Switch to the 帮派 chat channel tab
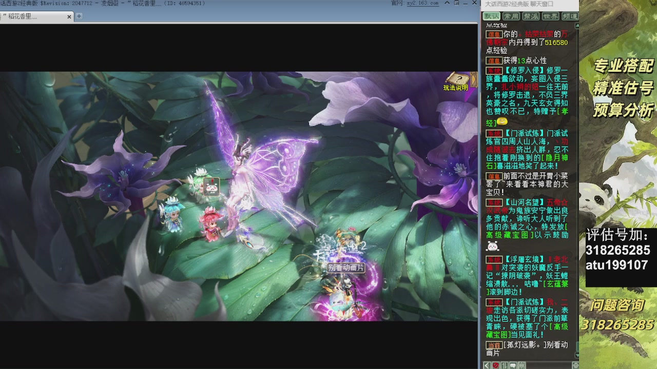 coord(530,16)
